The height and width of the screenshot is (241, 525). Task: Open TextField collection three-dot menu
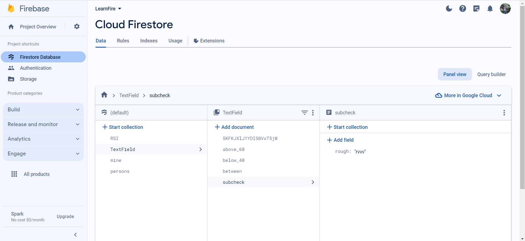(x=313, y=113)
